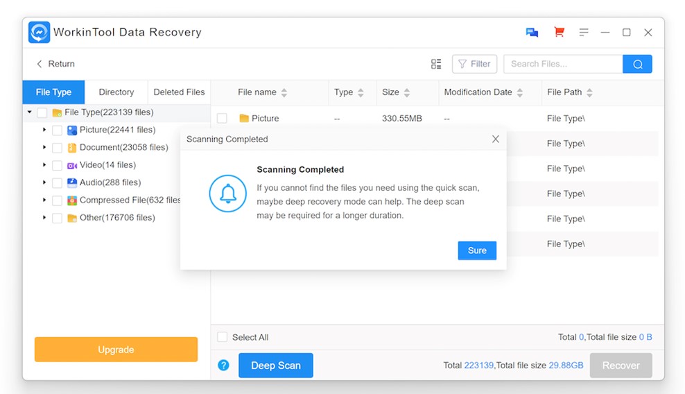Expand the Other tree node
This screenshot has height=394, width=685.
point(44,217)
